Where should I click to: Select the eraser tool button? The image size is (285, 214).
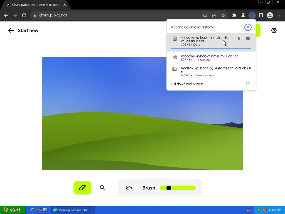click(x=82, y=188)
